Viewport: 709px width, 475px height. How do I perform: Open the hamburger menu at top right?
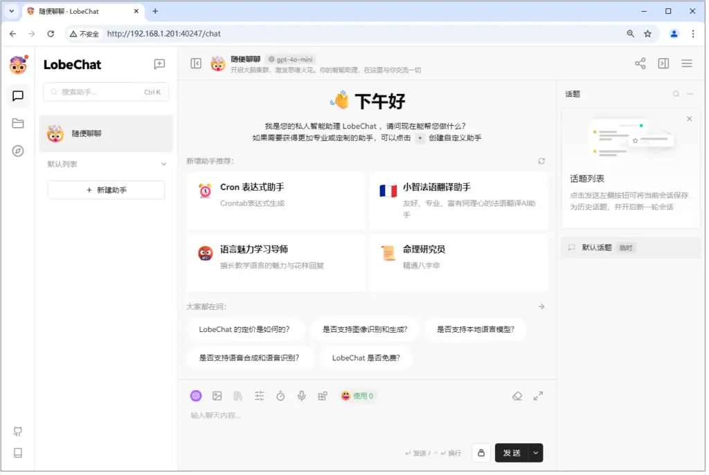click(x=686, y=63)
